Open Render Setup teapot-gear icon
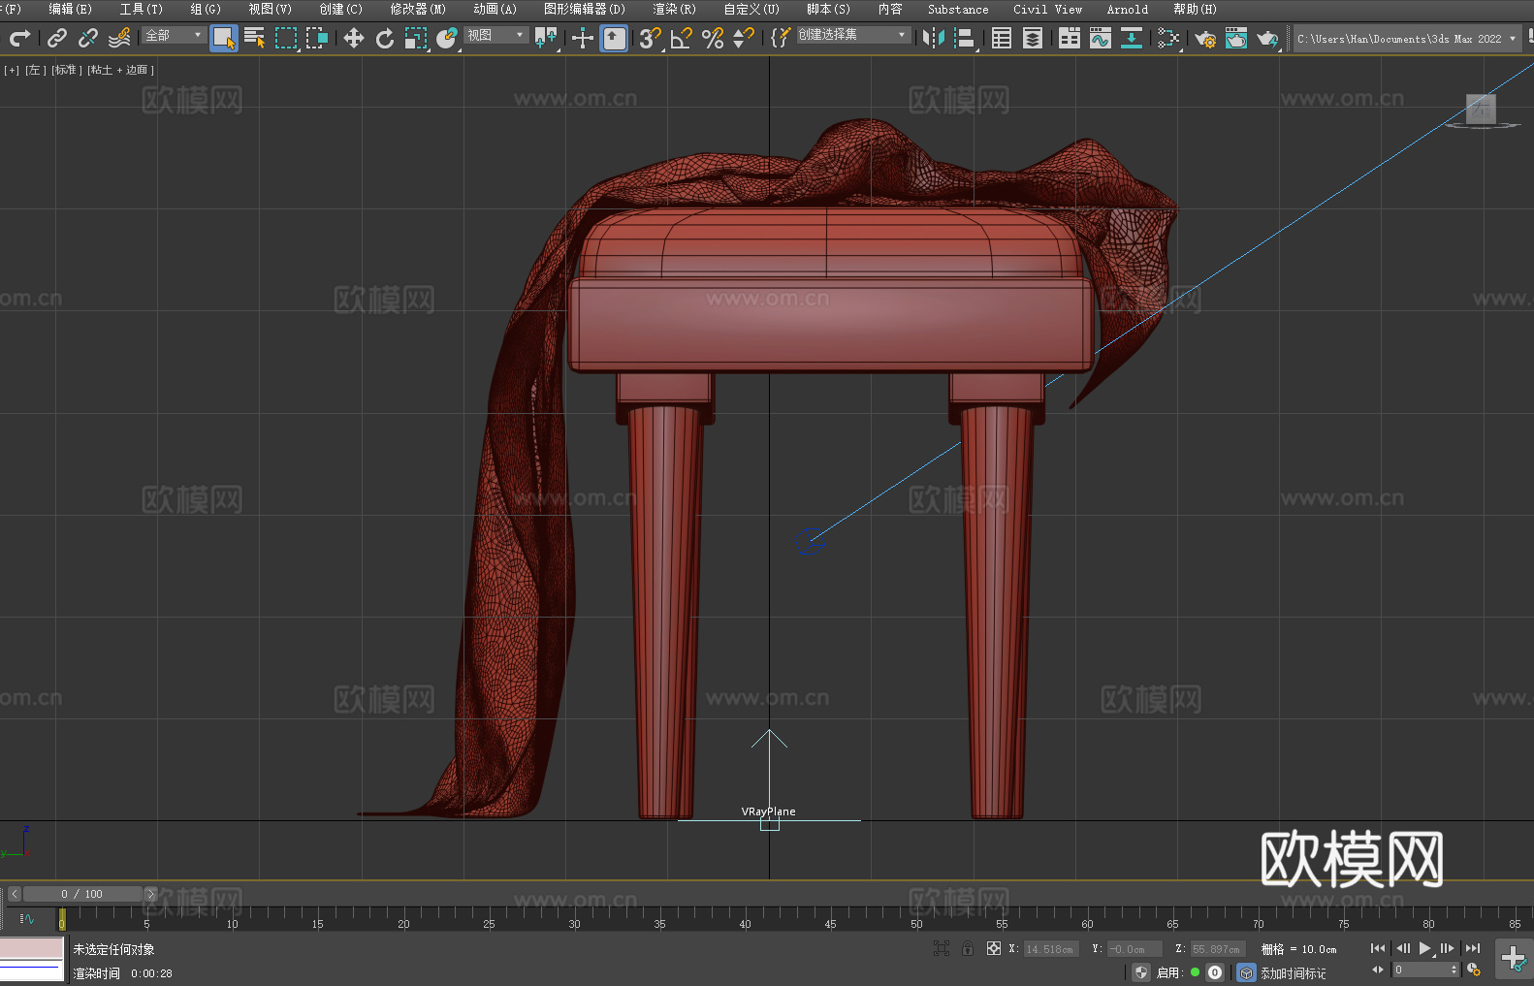This screenshot has height=986, width=1534. [x=1205, y=38]
